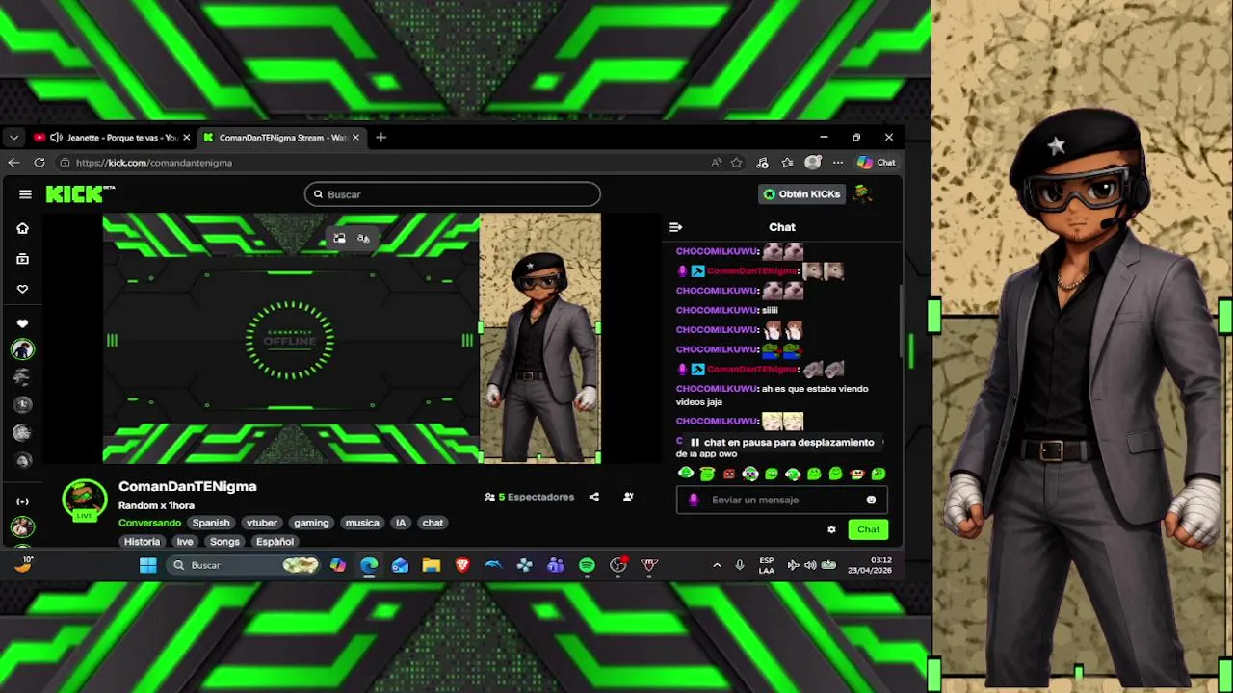Image resolution: width=1233 pixels, height=693 pixels.
Task: Open the Windows Start menu
Action: 147,566
